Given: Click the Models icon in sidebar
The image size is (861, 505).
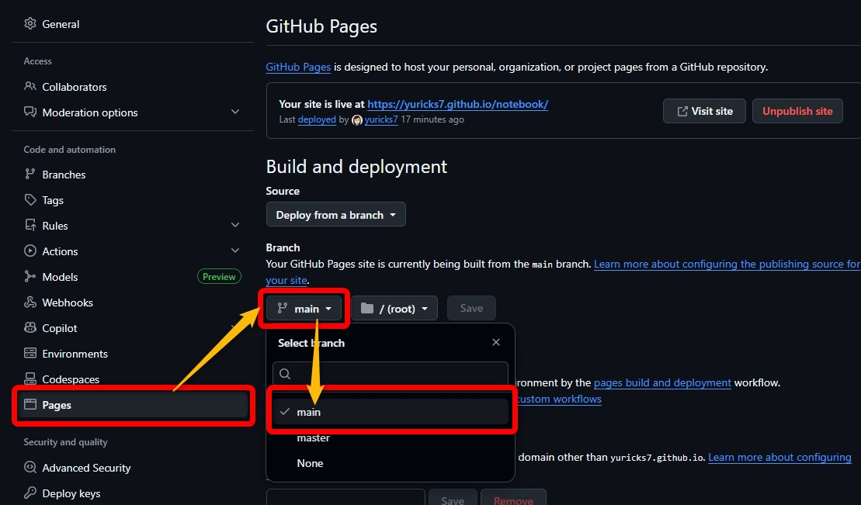Looking at the screenshot, I should 30,277.
